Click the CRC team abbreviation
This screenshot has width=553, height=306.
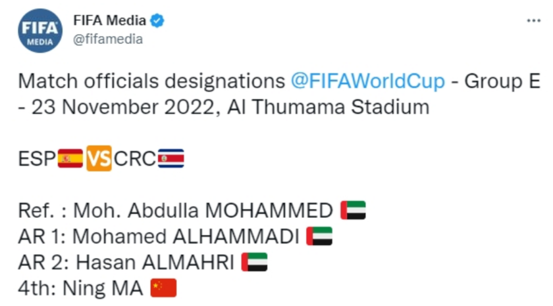tap(135, 159)
